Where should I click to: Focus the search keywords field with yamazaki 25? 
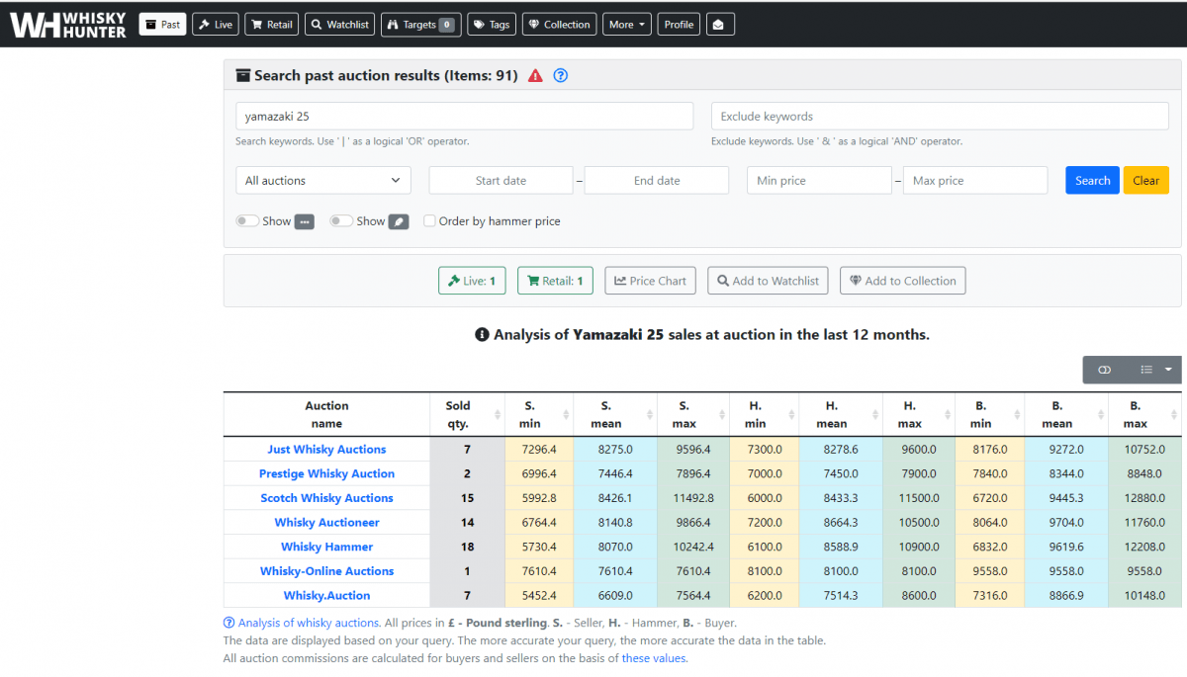click(x=464, y=117)
